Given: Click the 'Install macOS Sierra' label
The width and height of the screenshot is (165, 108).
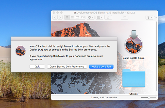Looking at the screenshot, I should point(134,58).
